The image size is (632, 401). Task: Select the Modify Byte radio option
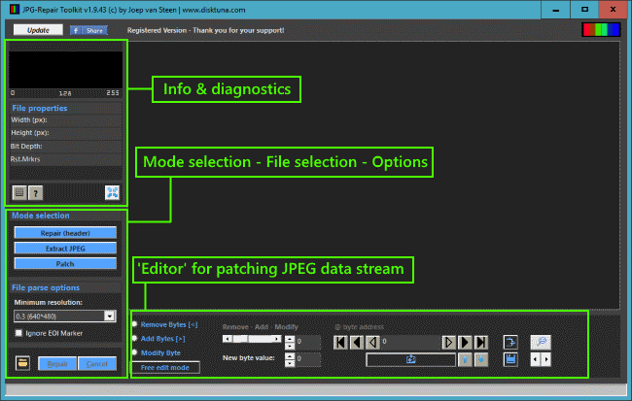[x=135, y=351]
